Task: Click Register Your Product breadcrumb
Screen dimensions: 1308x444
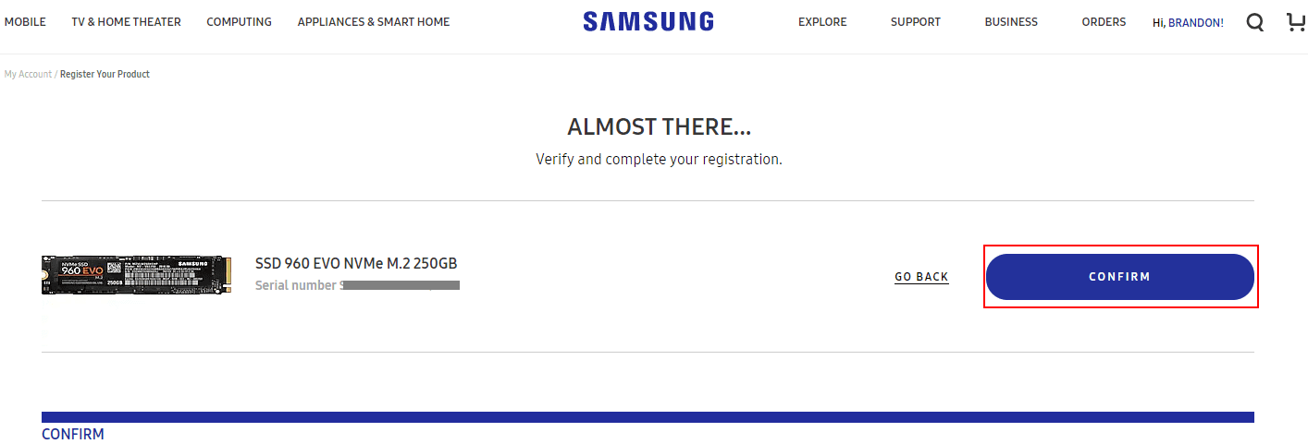Action: tap(105, 74)
